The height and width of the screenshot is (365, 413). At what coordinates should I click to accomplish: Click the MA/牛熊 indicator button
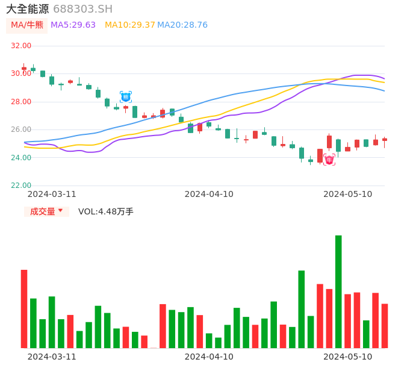click(x=27, y=25)
